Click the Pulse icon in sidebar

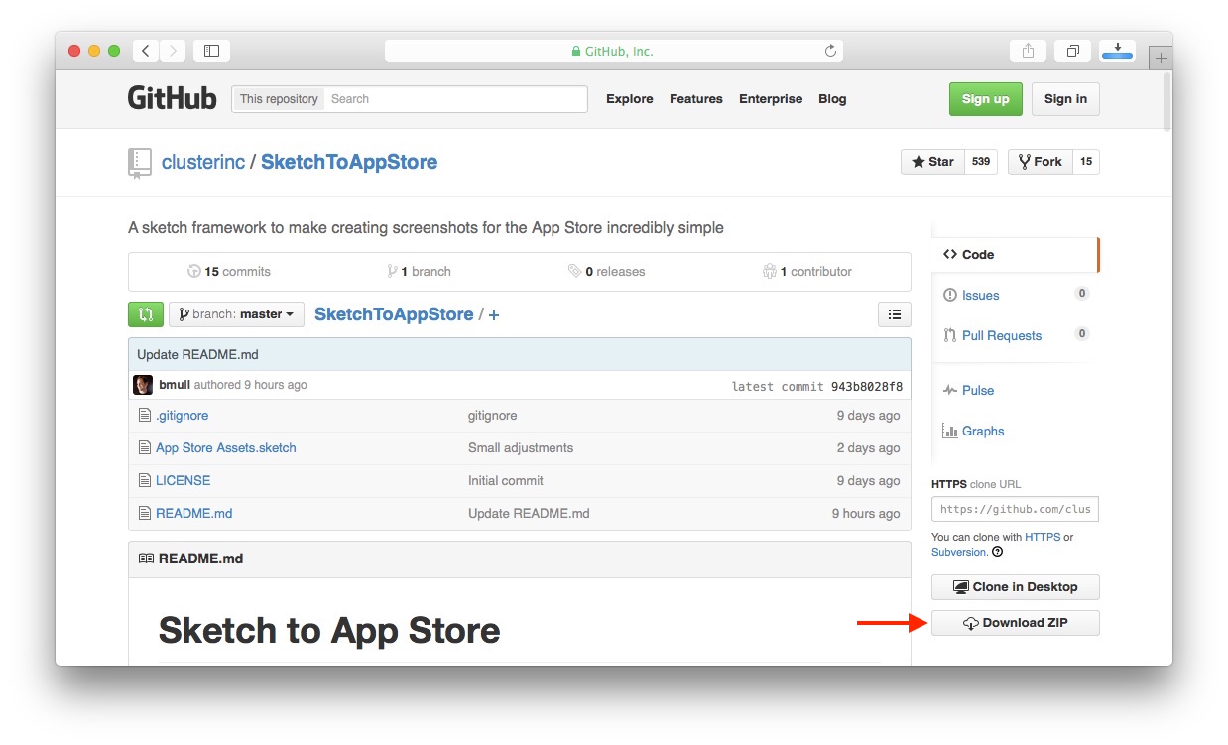pyautogui.click(x=950, y=390)
